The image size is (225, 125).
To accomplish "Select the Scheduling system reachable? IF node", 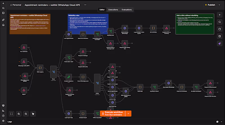I will pos(97,34).
